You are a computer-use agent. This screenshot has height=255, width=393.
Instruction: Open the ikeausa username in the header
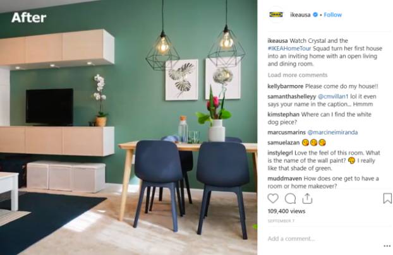(x=300, y=15)
